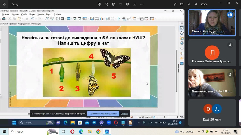Click the fit-to-window icon in Photos

coord(182,4)
